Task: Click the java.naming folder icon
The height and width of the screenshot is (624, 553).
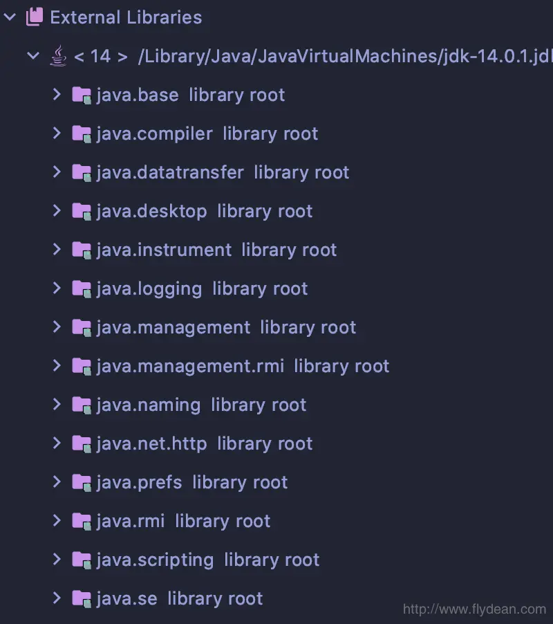Action: tap(82, 405)
